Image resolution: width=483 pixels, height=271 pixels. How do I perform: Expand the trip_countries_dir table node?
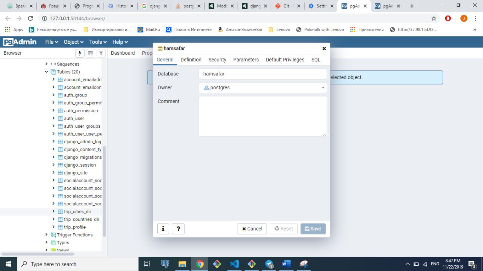54,219
